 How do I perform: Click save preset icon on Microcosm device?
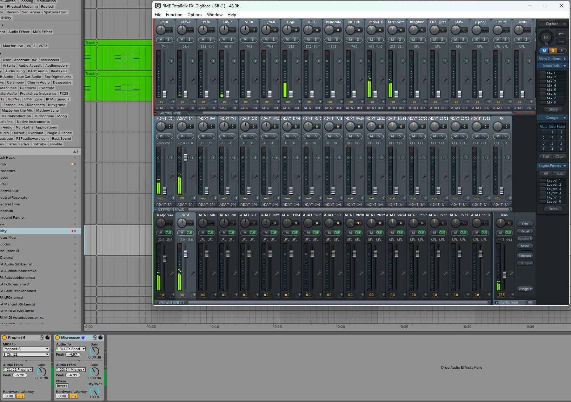100,337
